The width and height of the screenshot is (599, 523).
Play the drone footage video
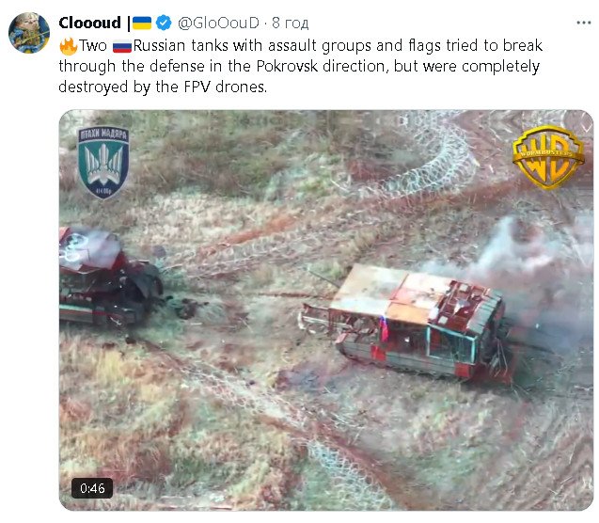pyautogui.click(x=326, y=310)
